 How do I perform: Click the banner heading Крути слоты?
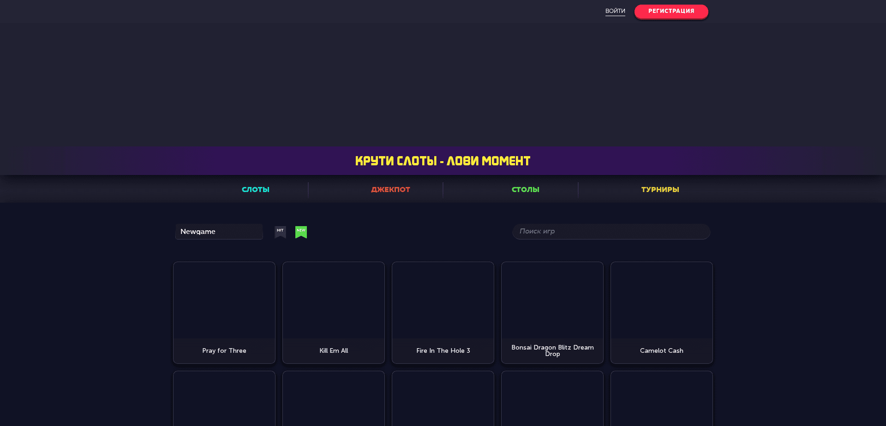[x=442, y=161]
